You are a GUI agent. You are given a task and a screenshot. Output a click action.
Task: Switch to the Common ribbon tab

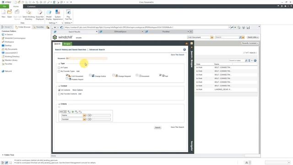point(31,6)
